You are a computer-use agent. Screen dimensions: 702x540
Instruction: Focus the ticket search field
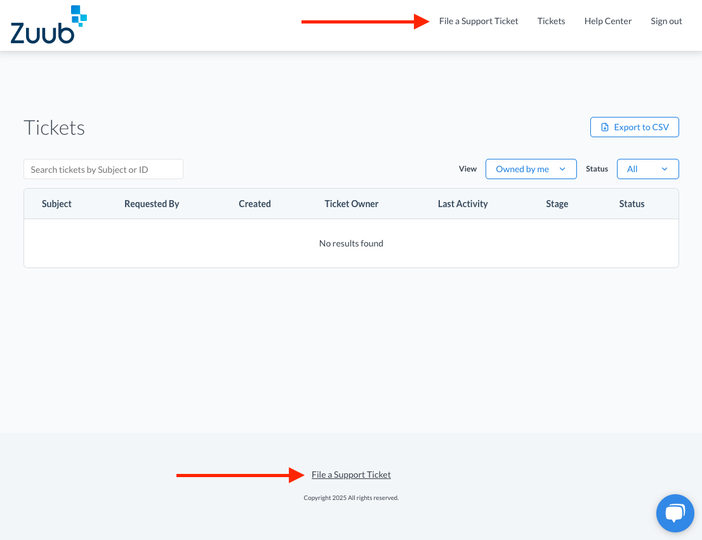click(103, 170)
